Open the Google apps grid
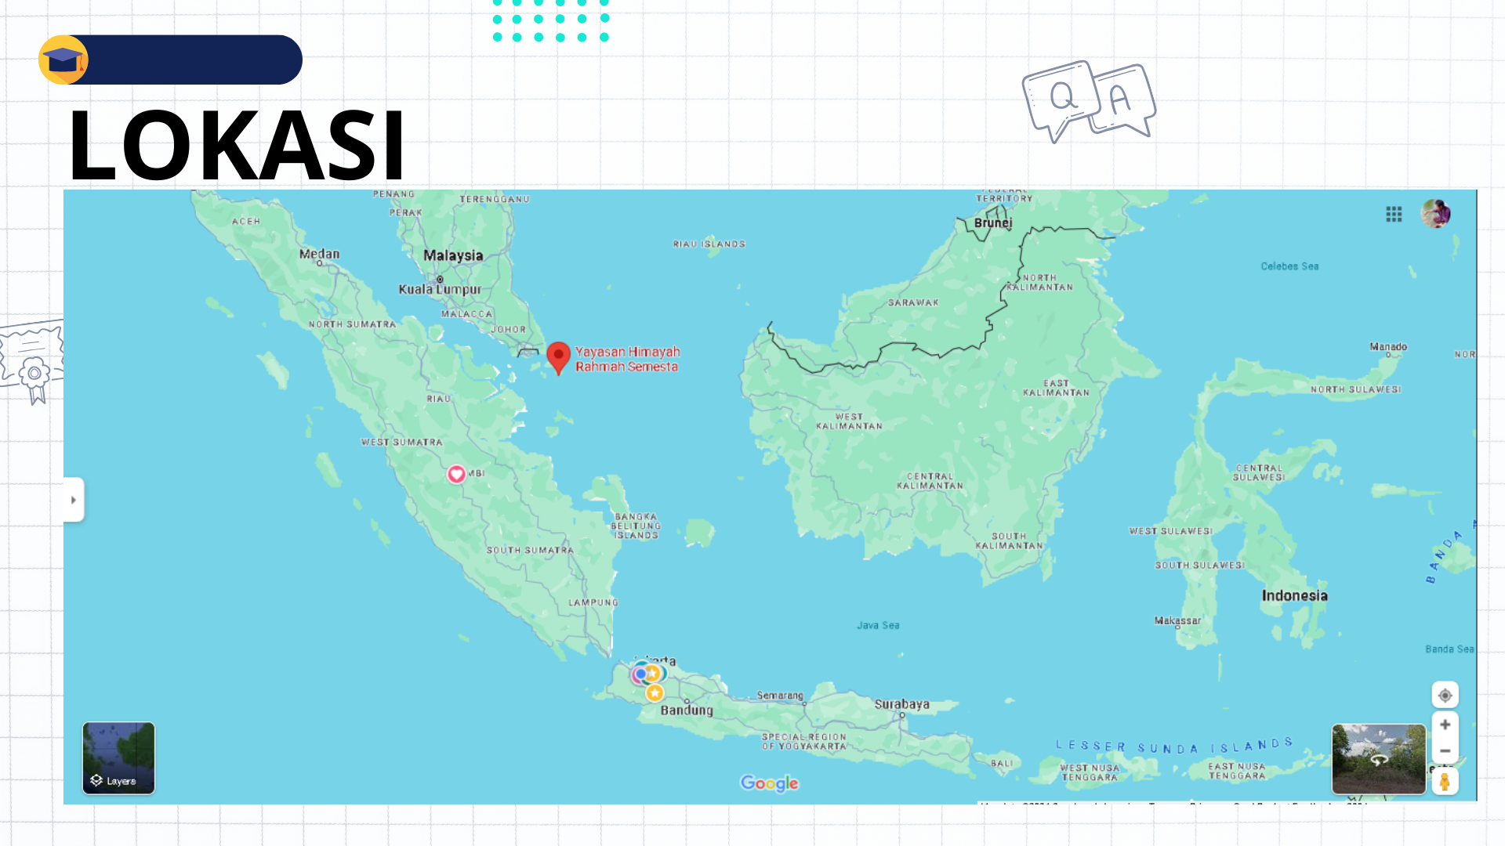This screenshot has height=846, width=1505. (1394, 215)
